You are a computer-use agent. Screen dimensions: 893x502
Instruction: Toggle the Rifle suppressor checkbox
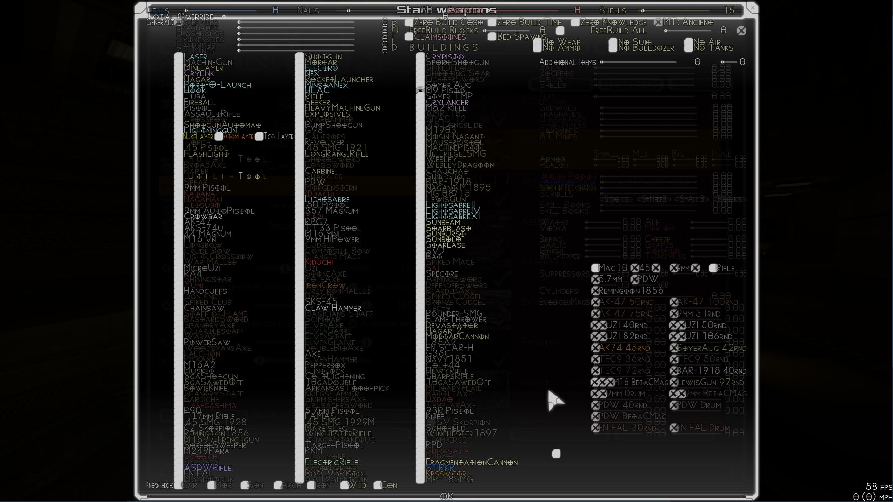point(713,268)
